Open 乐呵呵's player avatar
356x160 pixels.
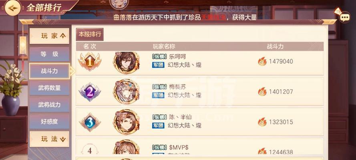tap(127, 62)
